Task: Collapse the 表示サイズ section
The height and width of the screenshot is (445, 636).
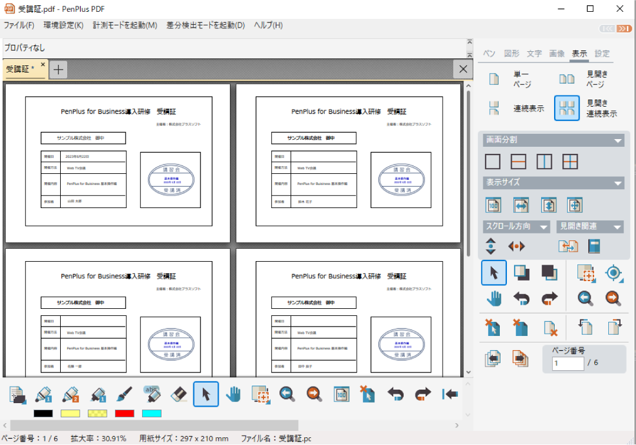Action: pos(617,183)
